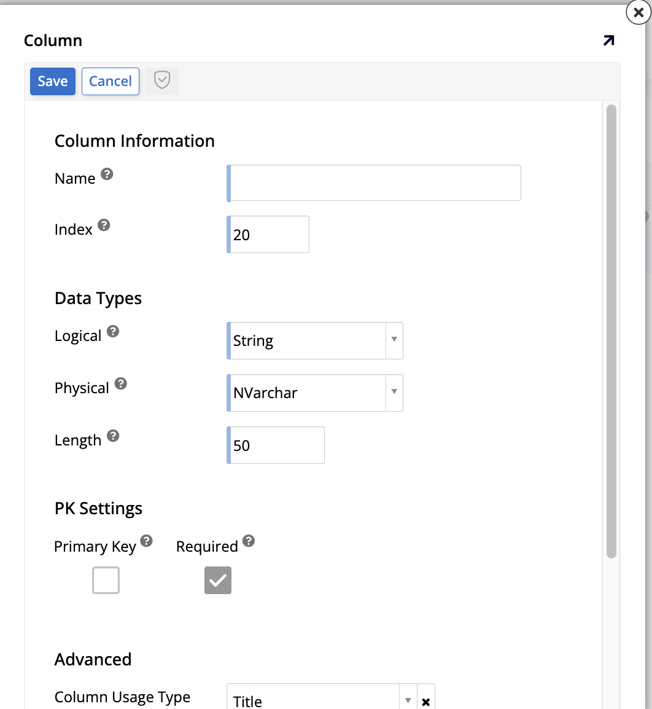Toggle the Required checkbox
Viewport: 652px width, 709px height.
coord(218,580)
